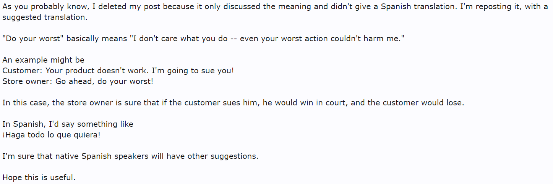This screenshot has height=184, width=553.
Task: Click the closing line "Hope this is useful."
Action: pyautogui.click(x=39, y=178)
